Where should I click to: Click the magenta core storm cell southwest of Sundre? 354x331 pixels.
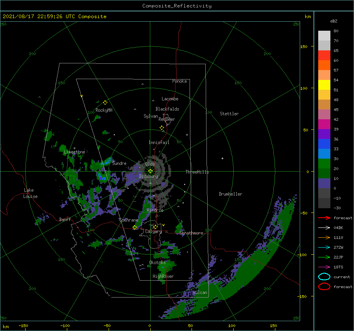pos(102,177)
